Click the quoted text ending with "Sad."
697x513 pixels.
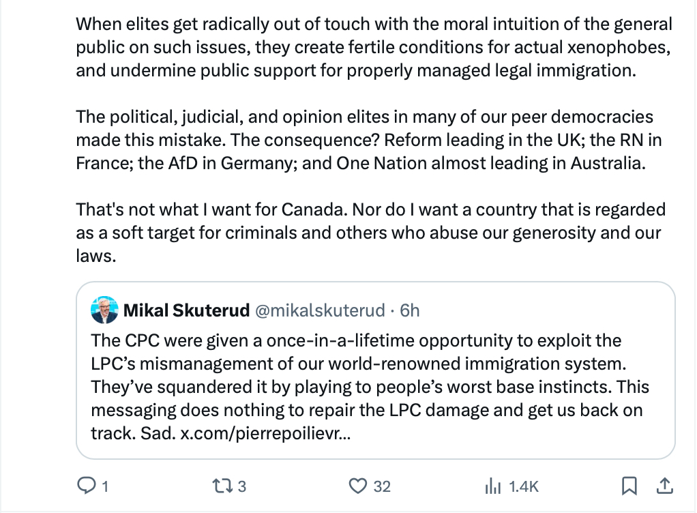(370, 386)
